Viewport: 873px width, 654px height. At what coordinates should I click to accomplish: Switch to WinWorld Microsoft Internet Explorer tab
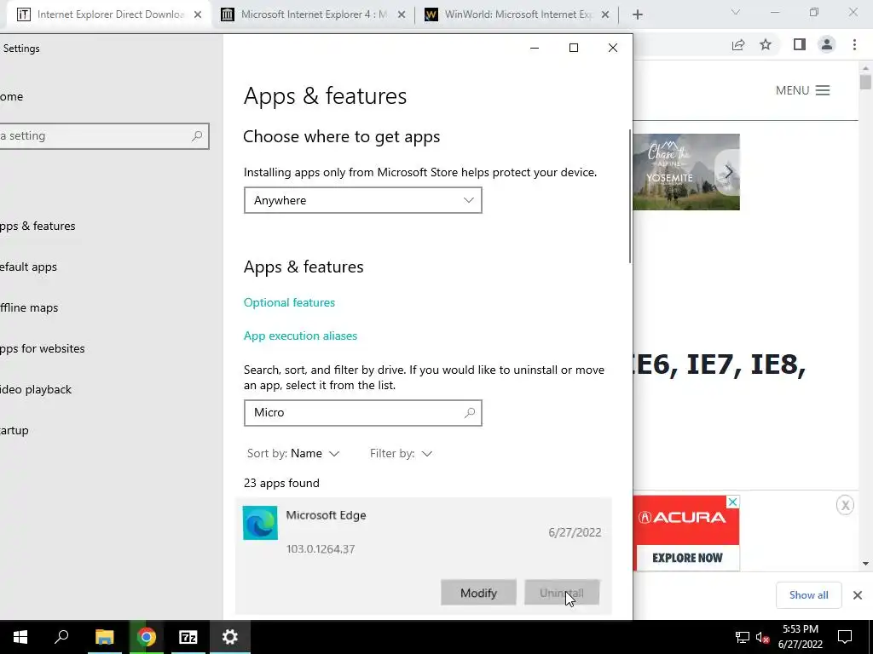[517, 14]
